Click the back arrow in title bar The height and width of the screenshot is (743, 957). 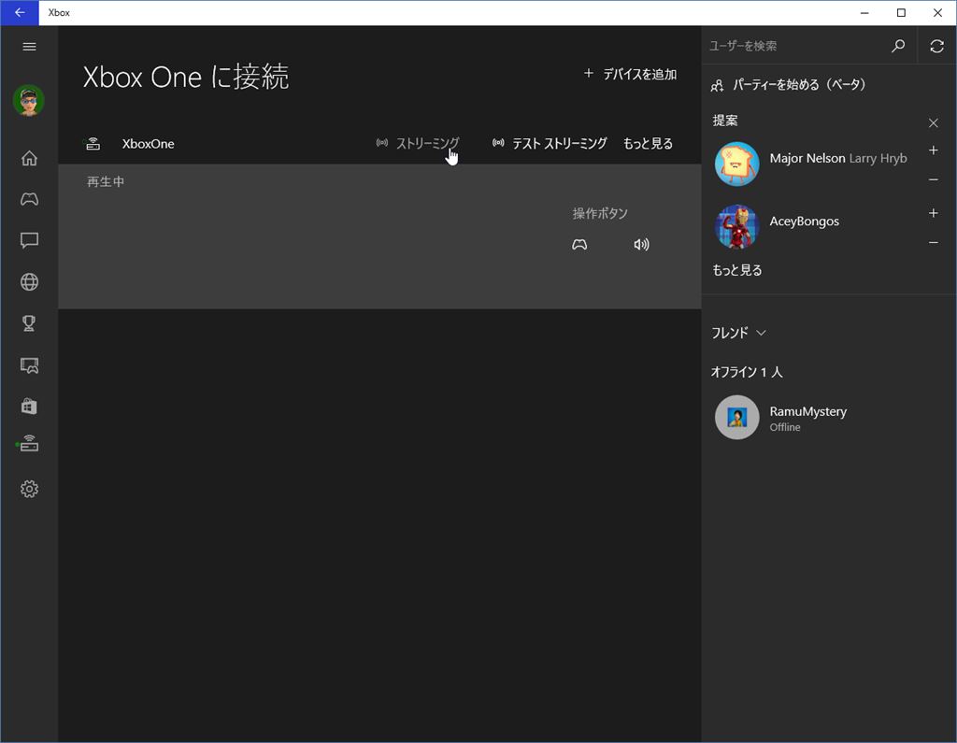20,13
